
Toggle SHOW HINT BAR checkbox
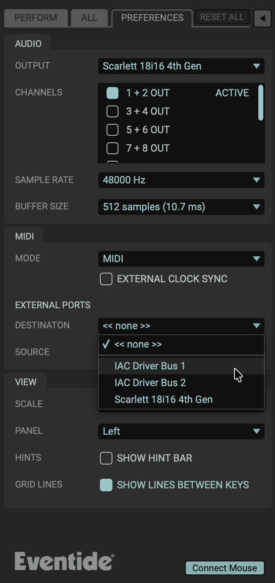pos(106,458)
